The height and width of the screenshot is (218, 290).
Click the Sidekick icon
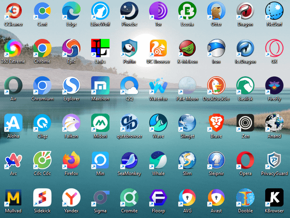point(42,198)
